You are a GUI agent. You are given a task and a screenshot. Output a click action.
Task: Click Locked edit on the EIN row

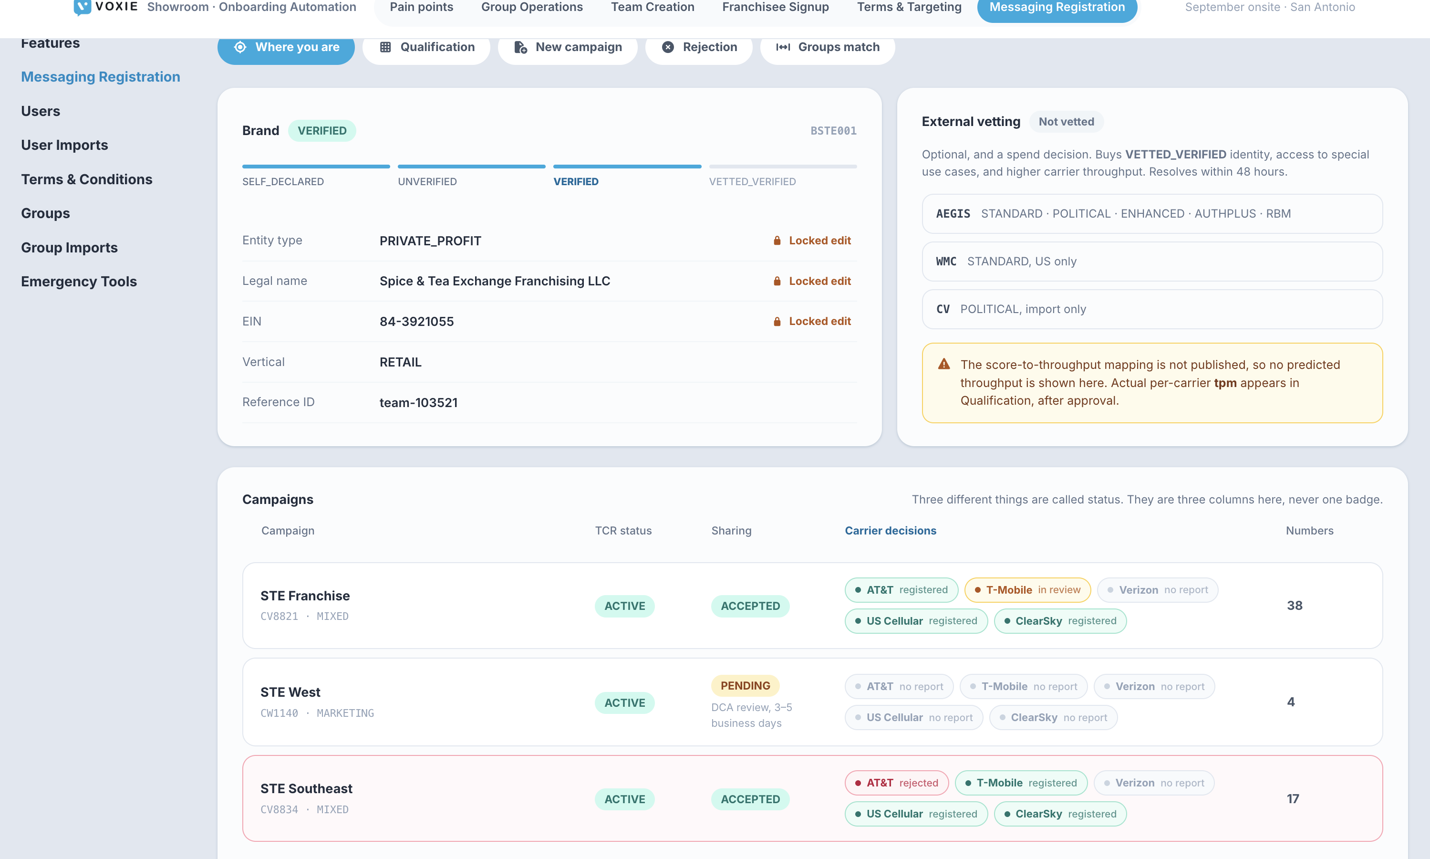click(812, 321)
